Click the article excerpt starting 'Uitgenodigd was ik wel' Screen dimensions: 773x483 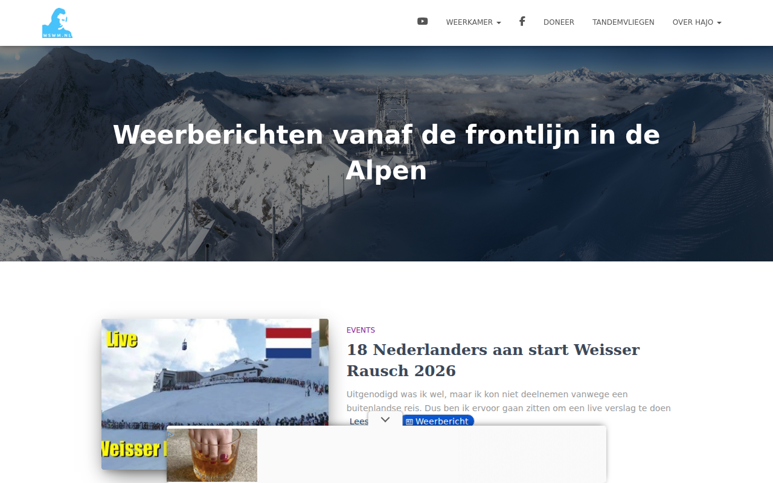pyautogui.click(x=508, y=401)
